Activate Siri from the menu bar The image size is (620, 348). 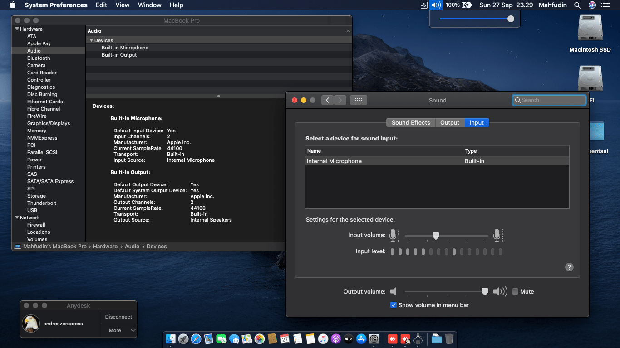point(592,5)
